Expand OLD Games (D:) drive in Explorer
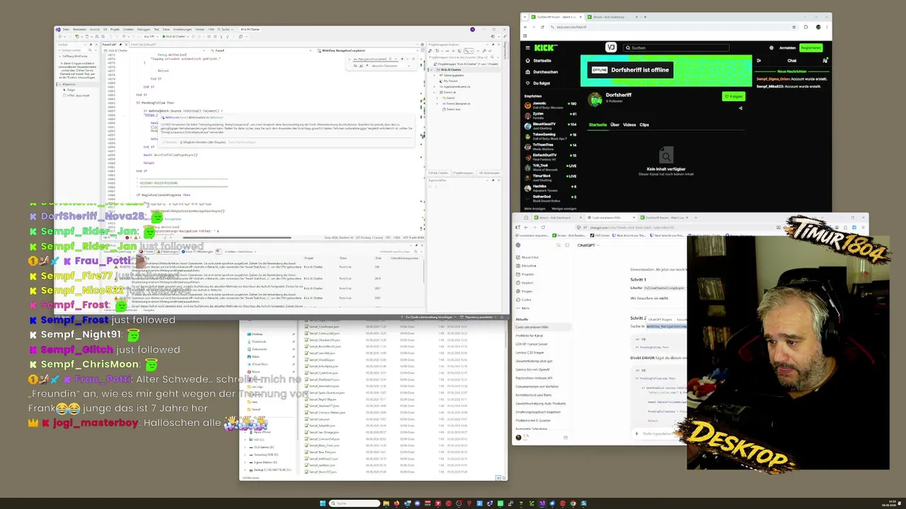This screenshot has height=509, width=906. pyautogui.click(x=245, y=447)
